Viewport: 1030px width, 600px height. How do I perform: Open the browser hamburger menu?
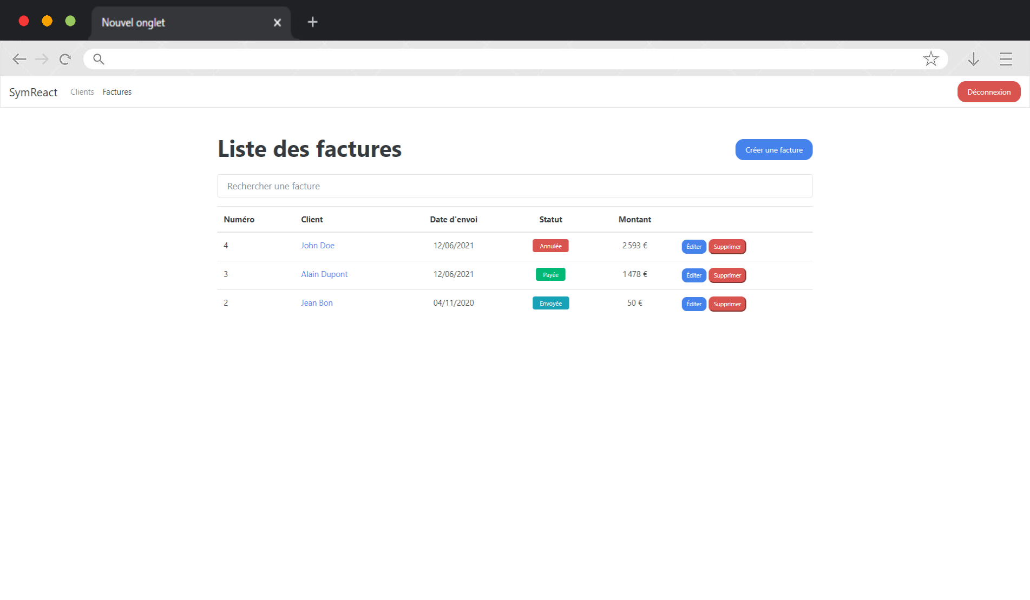1006,59
